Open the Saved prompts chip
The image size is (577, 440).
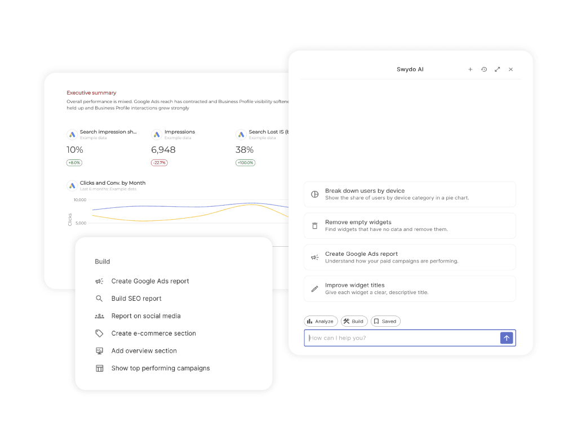click(x=385, y=321)
